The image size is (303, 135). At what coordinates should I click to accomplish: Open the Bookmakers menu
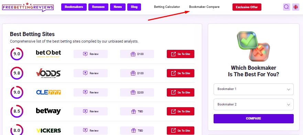click(x=74, y=7)
